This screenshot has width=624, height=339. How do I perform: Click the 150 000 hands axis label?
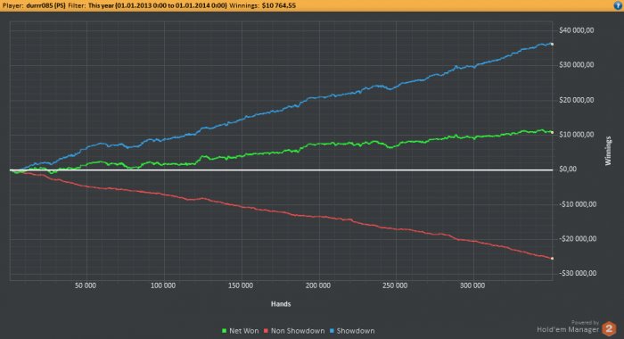pos(241,285)
